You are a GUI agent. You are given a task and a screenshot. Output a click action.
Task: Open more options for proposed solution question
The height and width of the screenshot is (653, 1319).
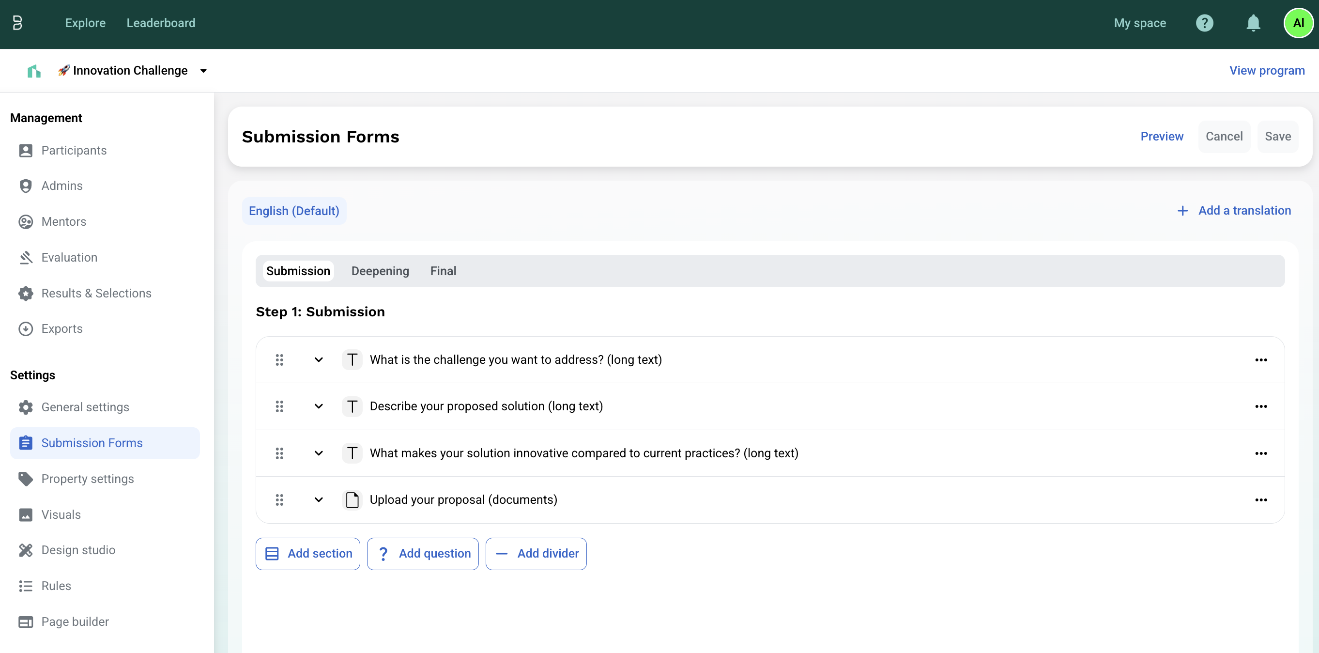1260,406
